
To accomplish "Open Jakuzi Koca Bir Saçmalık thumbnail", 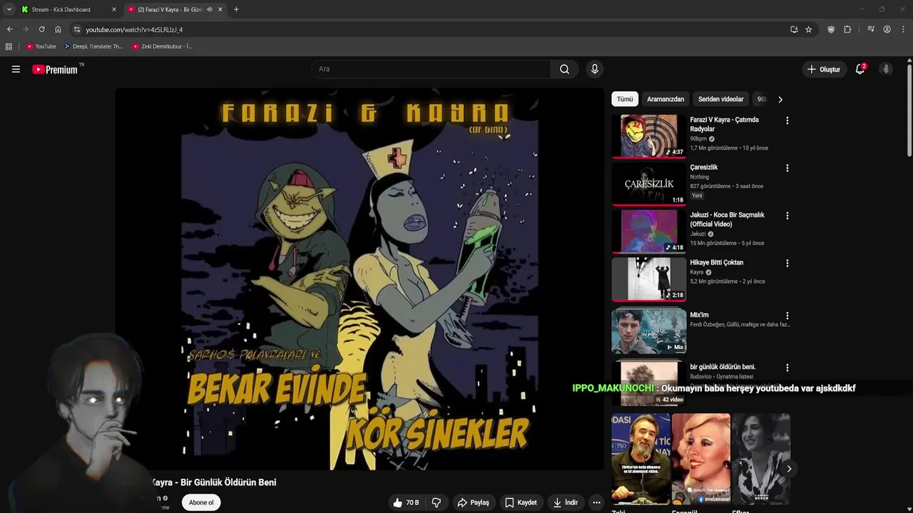I will tap(648, 231).
